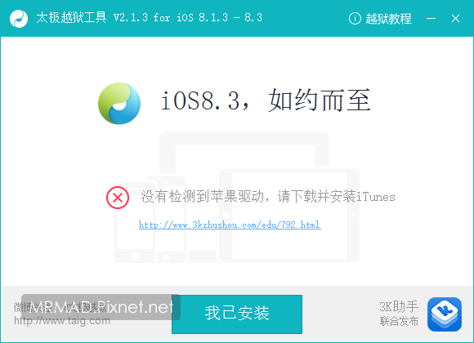This screenshot has width=474, height=343.
Task: Click the heading iOS8.3,如约而至
Action: coord(266,100)
